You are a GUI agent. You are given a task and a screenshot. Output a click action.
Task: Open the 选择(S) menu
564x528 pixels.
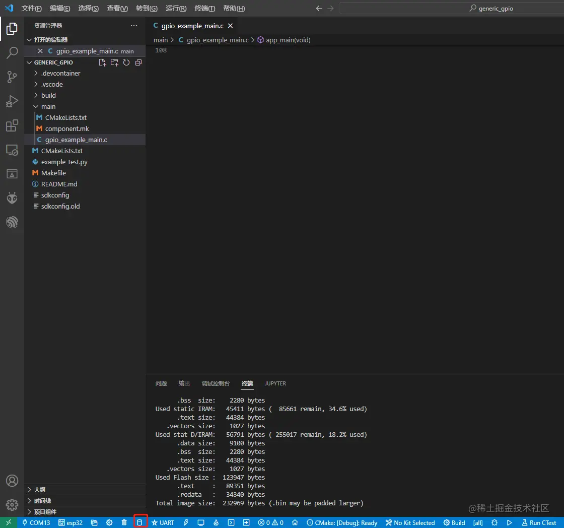[89, 8]
